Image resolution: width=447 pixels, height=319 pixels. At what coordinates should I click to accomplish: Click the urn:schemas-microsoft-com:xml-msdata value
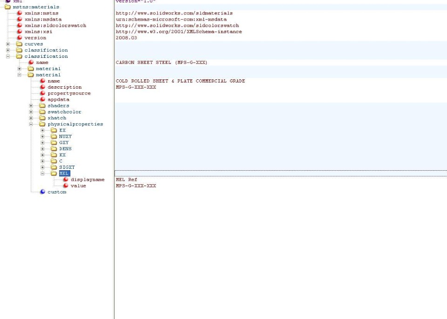pyautogui.click(x=171, y=20)
